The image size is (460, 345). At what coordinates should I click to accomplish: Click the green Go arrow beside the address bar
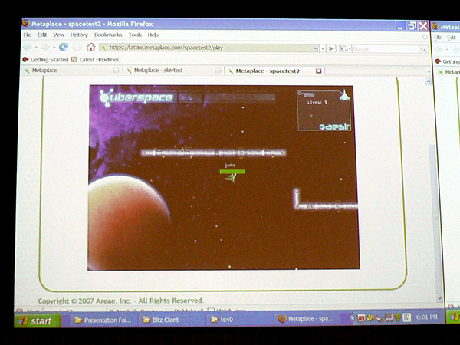[331, 48]
